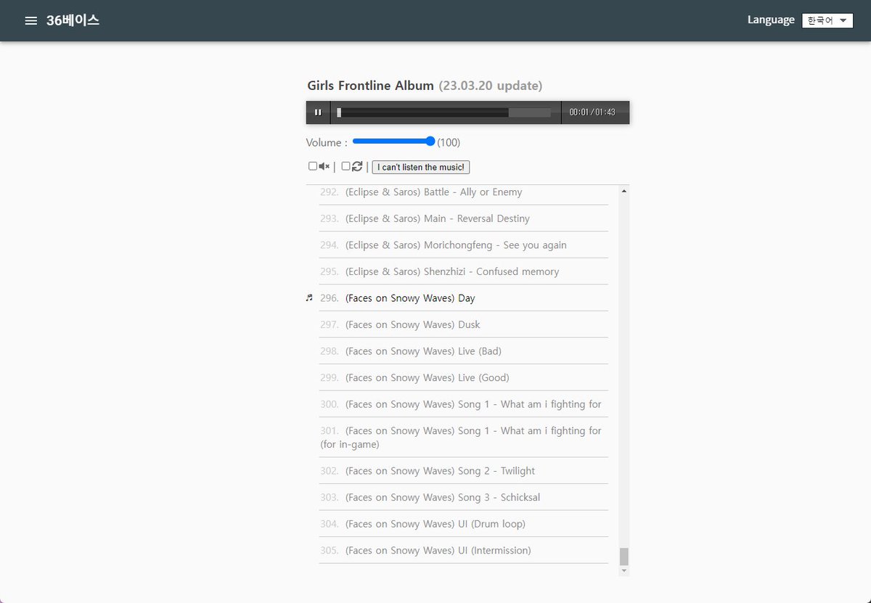Play track 304 UI (Drum loop)
This screenshot has width=871, height=603.
coord(463,524)
